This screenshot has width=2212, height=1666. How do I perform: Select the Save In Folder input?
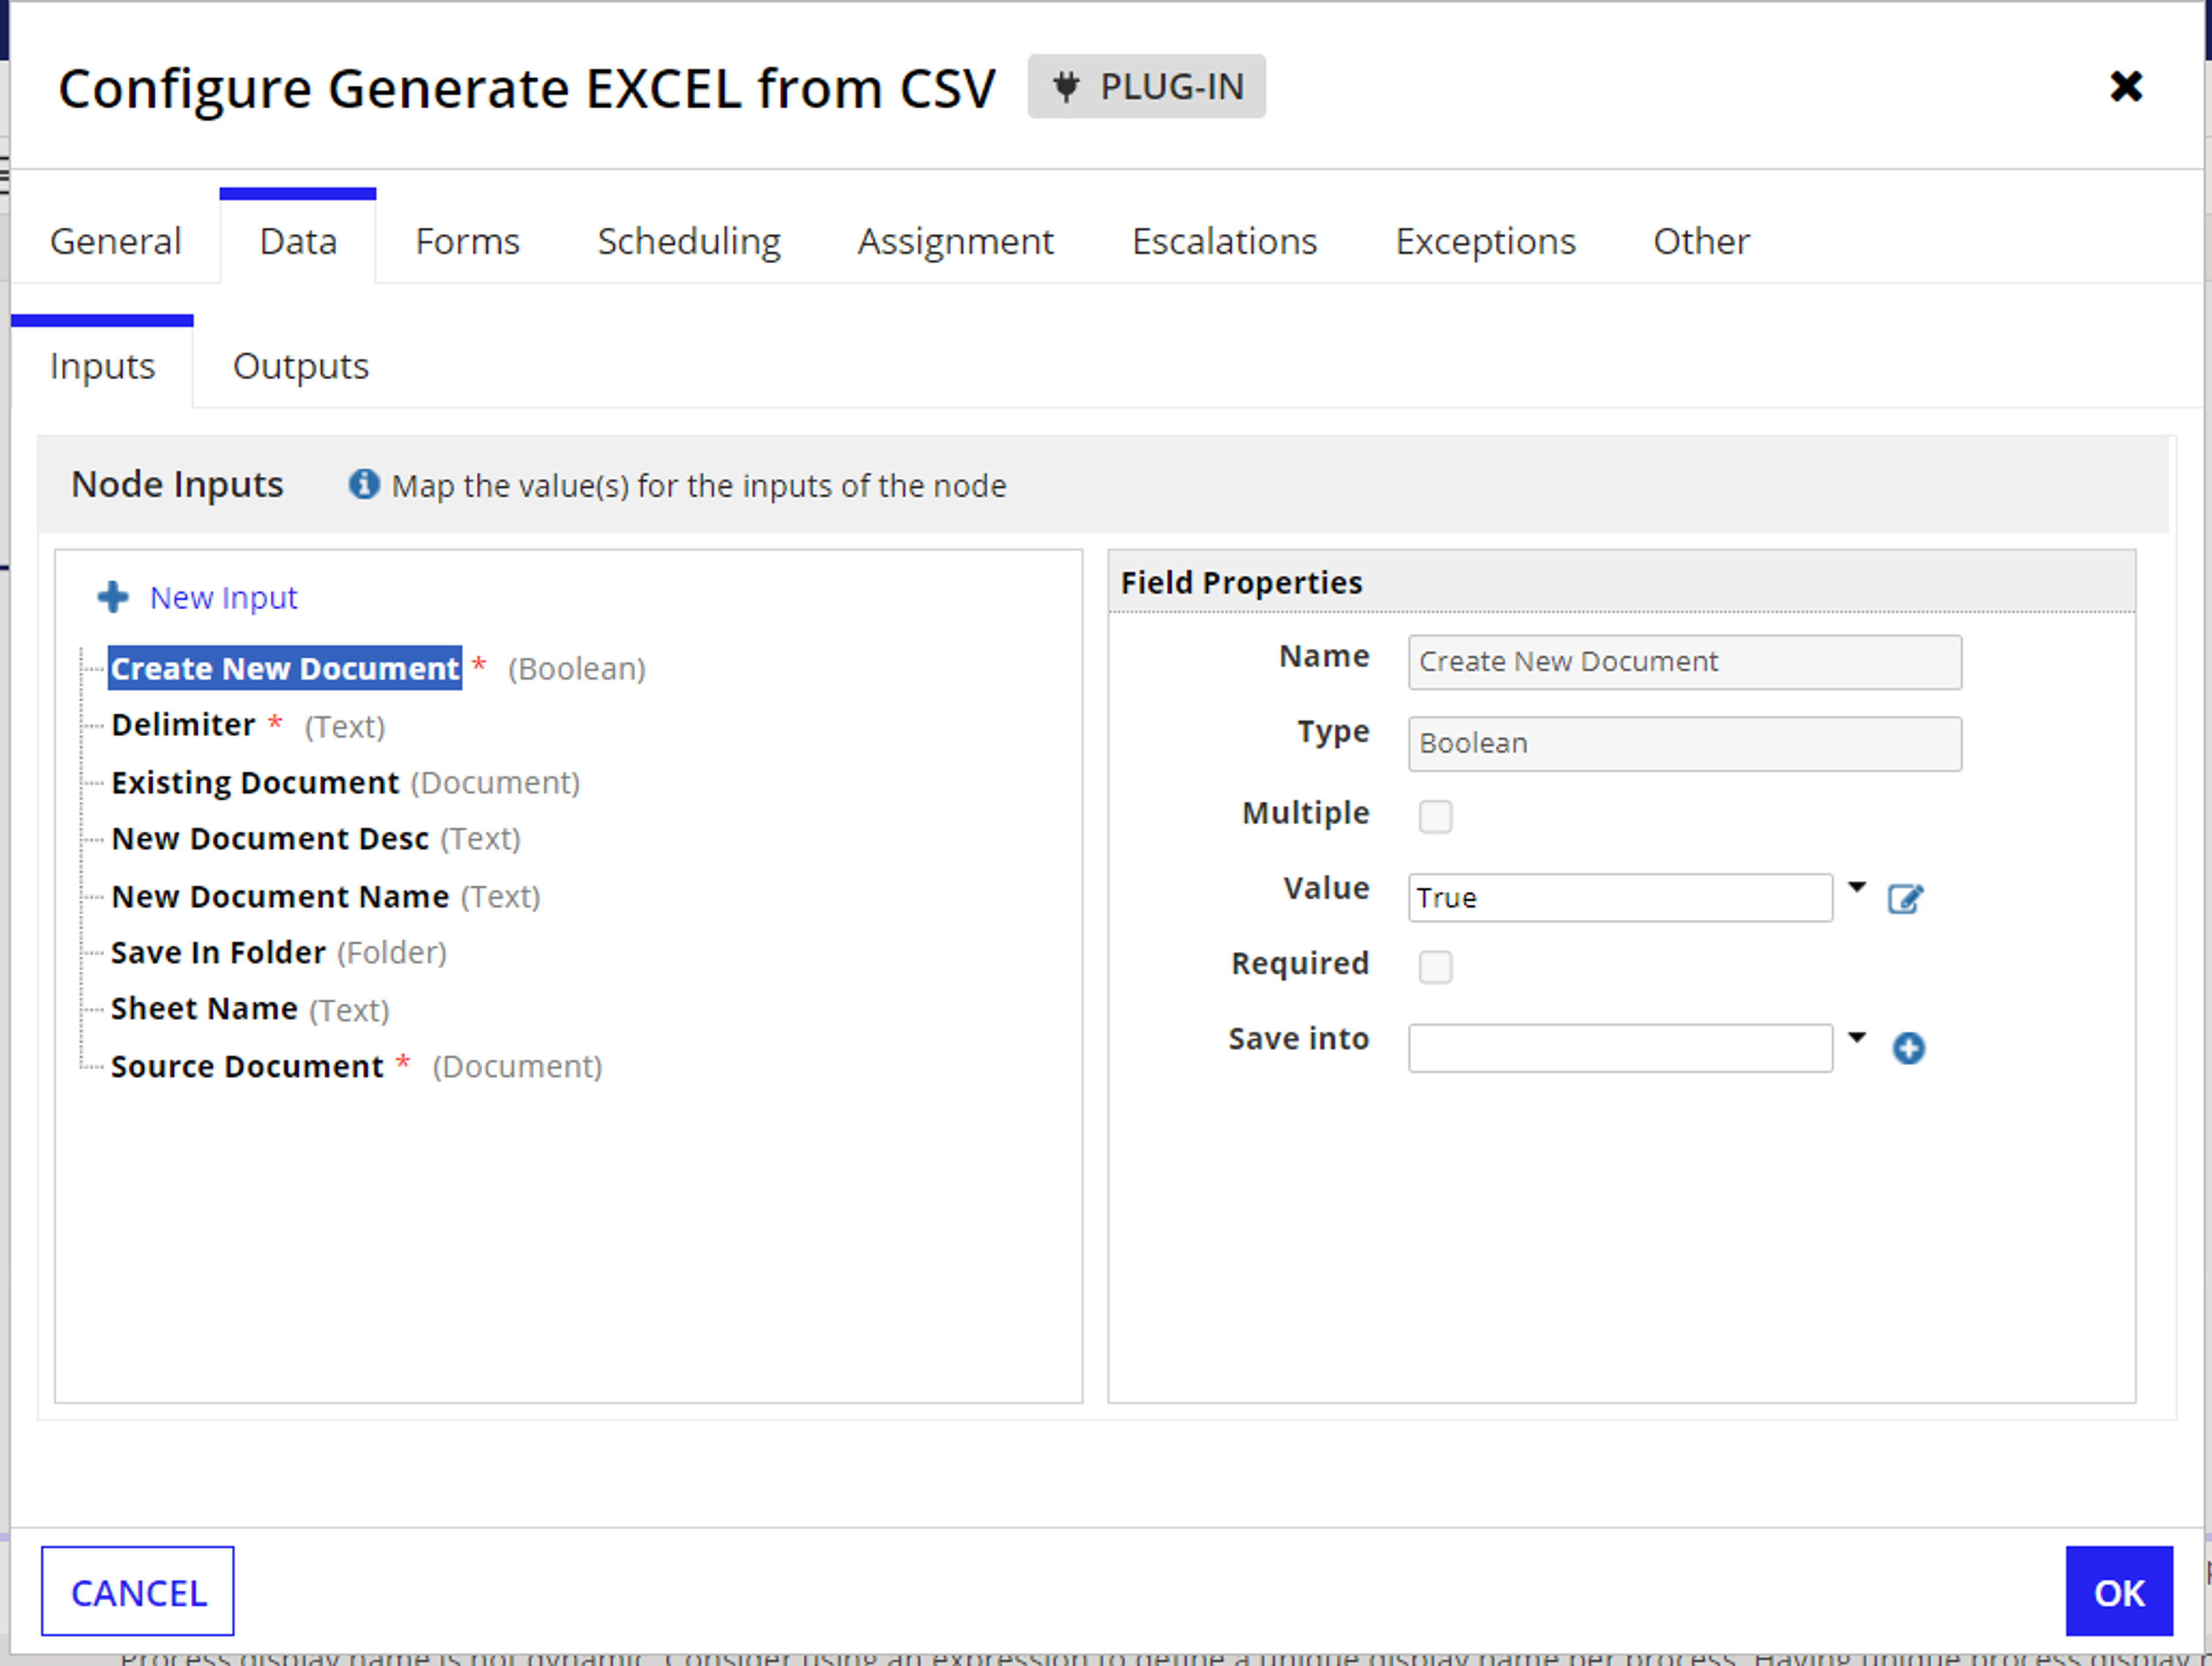[218, 953]
